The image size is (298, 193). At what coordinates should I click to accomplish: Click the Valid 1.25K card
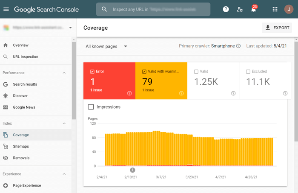pyautogui.click(x=213, y=81)
